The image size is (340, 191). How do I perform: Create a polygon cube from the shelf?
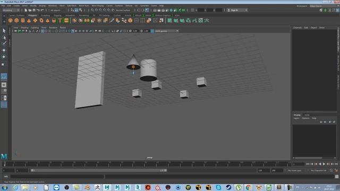[16, 21]
